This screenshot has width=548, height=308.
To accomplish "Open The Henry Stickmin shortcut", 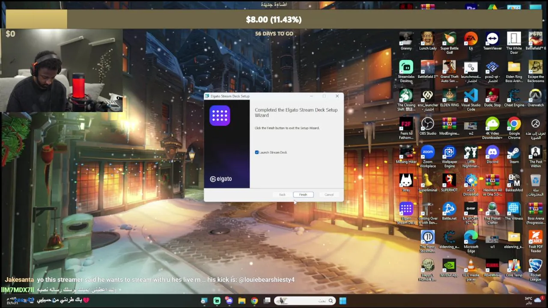I will 428,241.
